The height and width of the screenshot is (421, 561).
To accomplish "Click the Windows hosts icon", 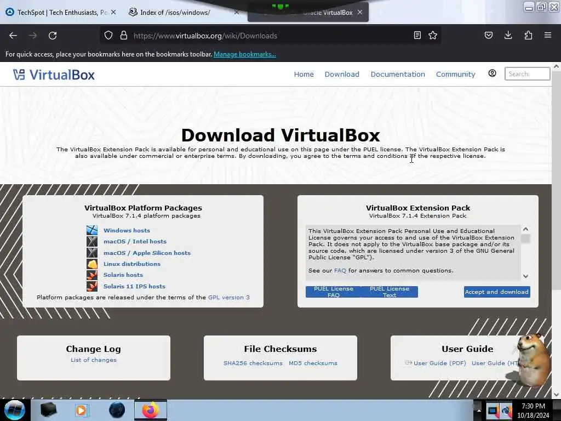I will point(92,230).
